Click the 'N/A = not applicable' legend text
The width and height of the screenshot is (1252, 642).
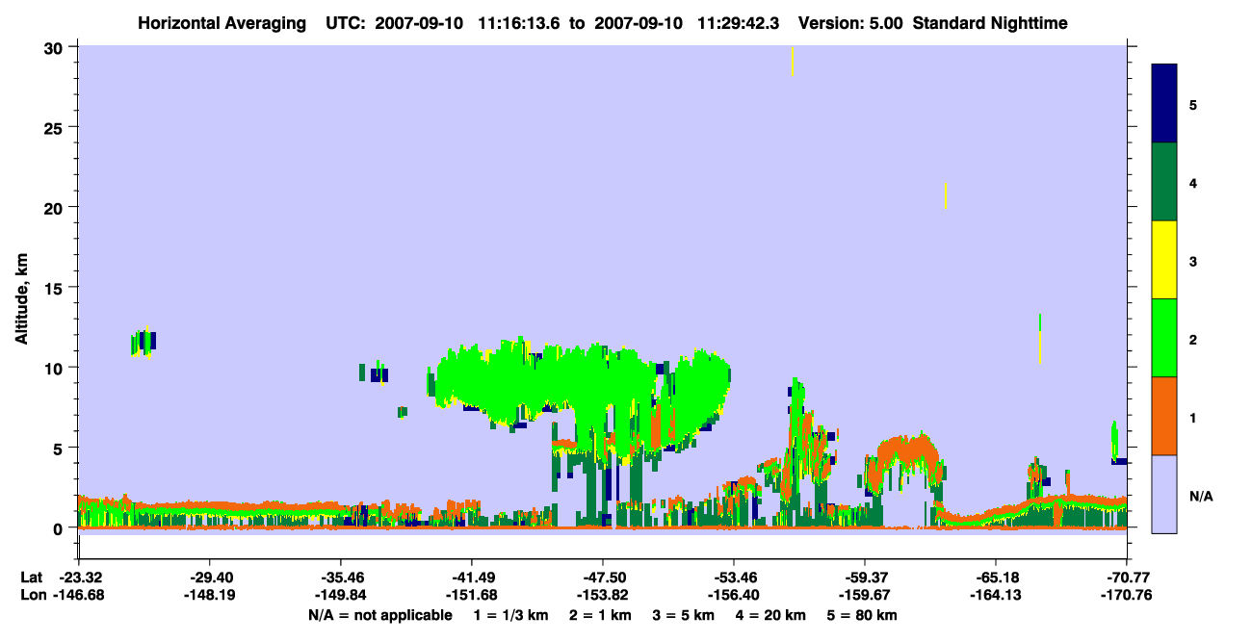[379, 615]
